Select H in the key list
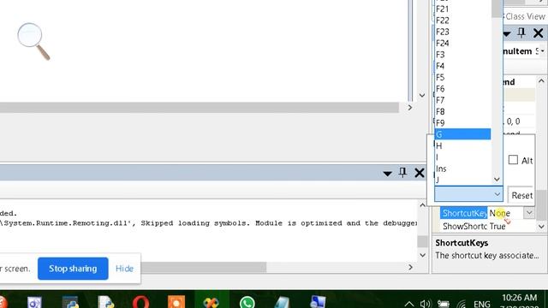The image size is (548, 308). point(462,145)
